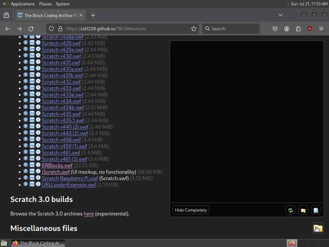Viewport: 329px width, 247px height.
Task: Click the save disk icon for Scratch v443 (2).swf
Action: pos(32,133)
